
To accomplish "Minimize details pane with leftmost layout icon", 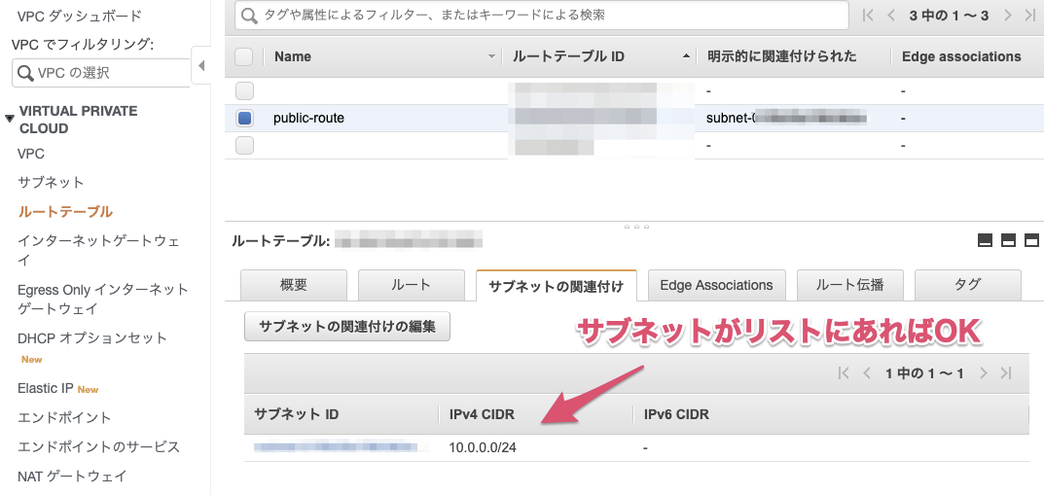I will pos(985,240).
